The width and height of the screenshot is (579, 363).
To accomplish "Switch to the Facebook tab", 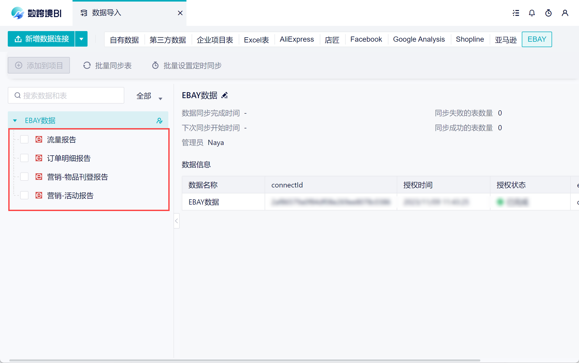I will click(366, 39).
